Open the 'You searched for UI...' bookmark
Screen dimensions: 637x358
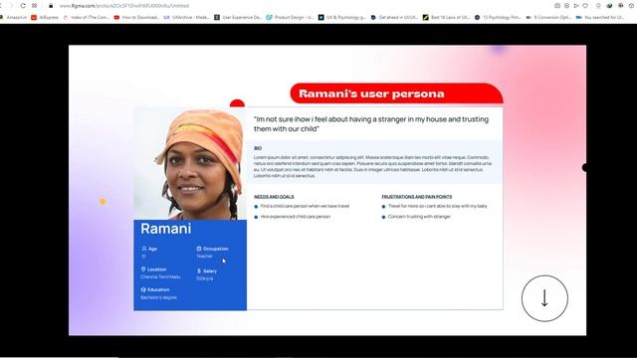[600, 18]
